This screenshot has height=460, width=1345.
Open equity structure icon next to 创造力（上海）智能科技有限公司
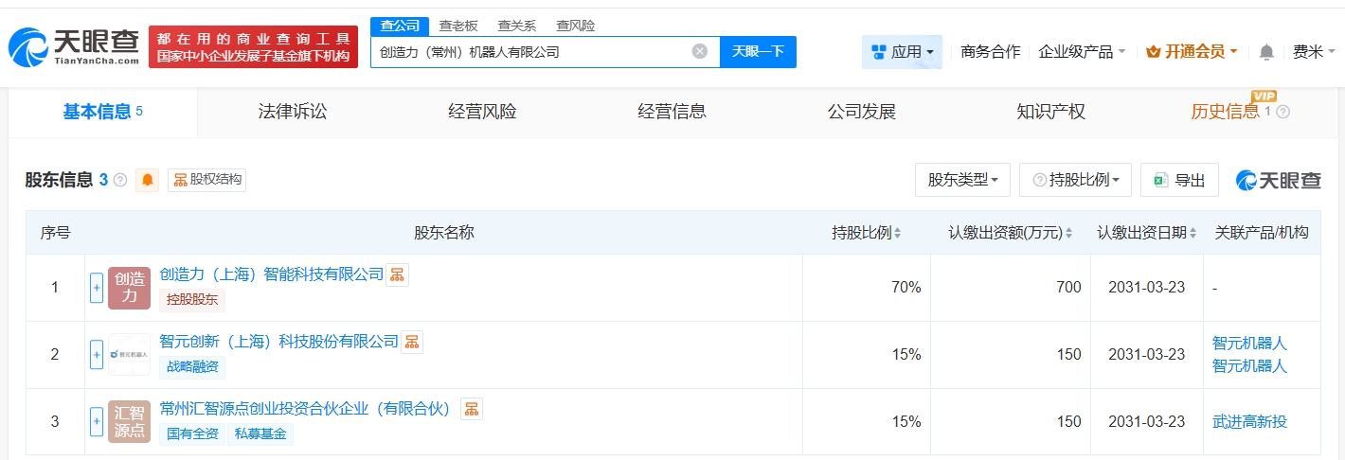click(398, 274)
